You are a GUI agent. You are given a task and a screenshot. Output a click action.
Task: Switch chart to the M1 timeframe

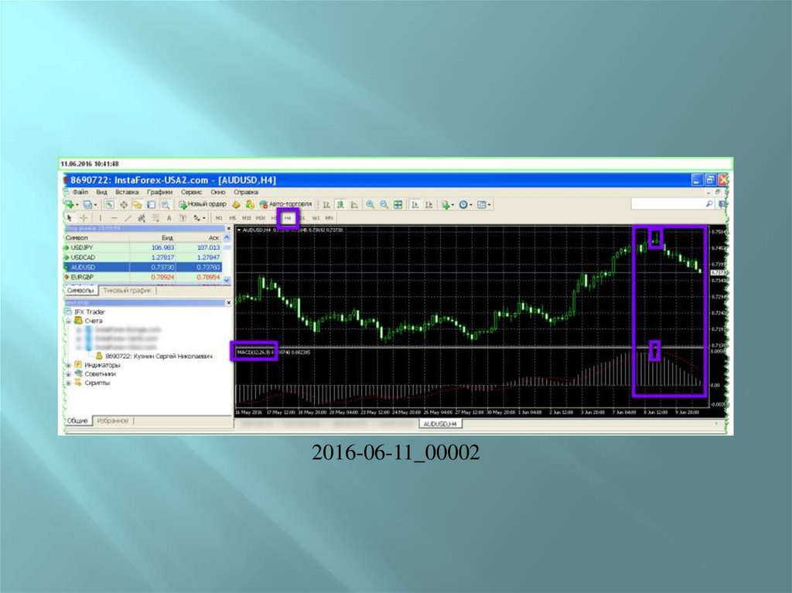pyautogui.click(x=219, y=218)
